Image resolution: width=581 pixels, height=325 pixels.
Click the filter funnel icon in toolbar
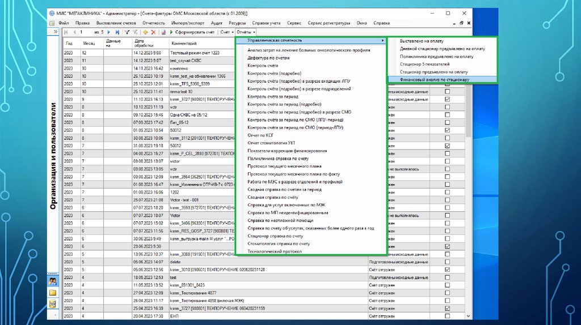[127, 32]
